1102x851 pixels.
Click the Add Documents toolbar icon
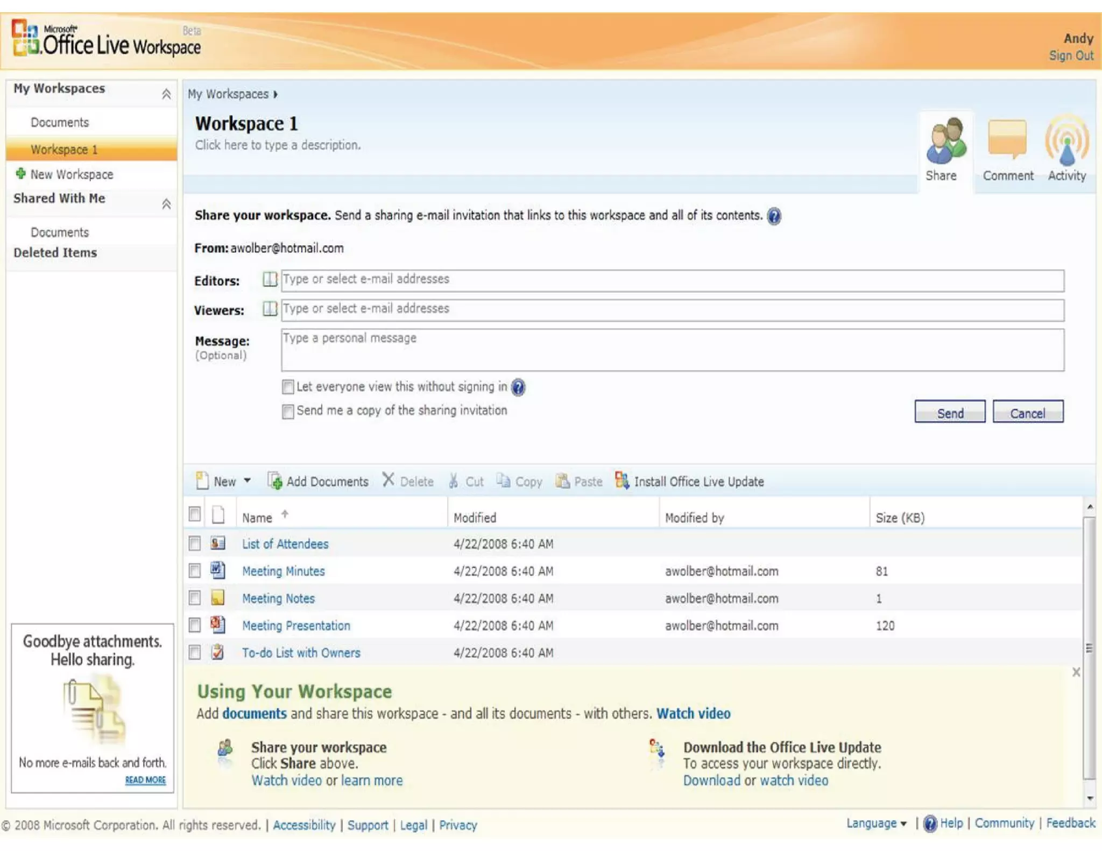pyautogui.click(x=274, y=481)
